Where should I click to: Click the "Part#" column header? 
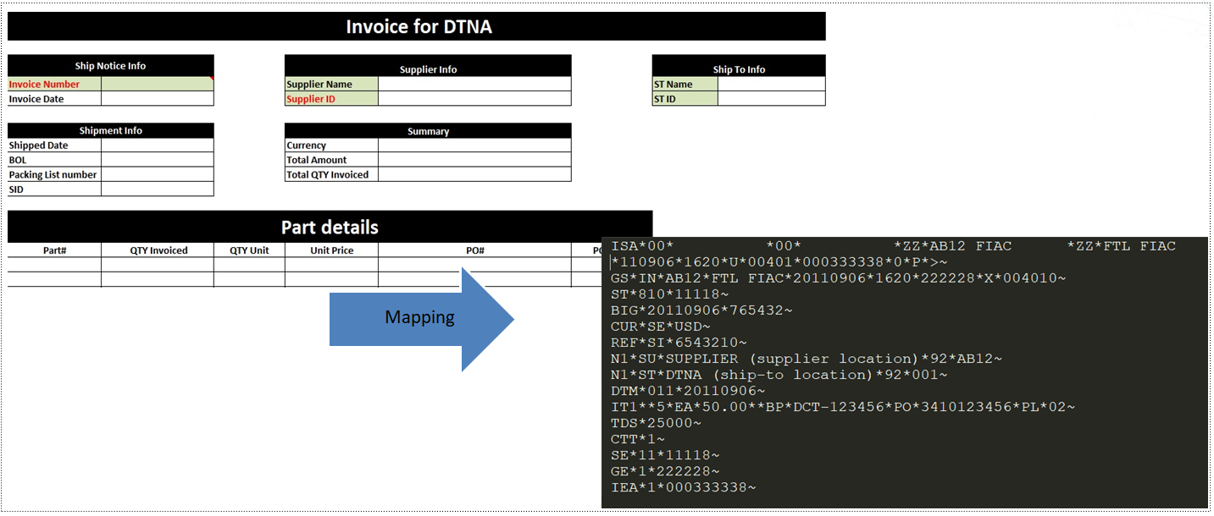[55, 250]
